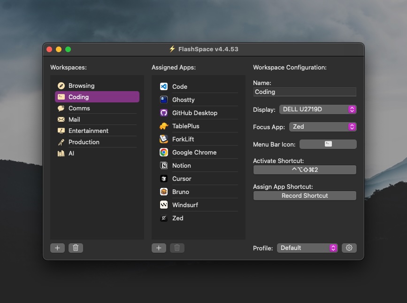
Task: Click the Entertainment workspace music icon
Action: coord(61,131)
